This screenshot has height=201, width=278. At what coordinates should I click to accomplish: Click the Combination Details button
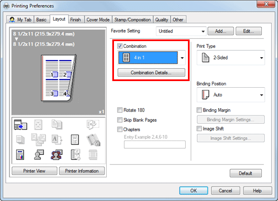[151, 73]
